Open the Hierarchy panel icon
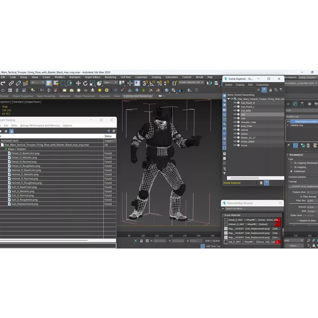The width and height of the screenshot is (318, 318). point(302,104)
